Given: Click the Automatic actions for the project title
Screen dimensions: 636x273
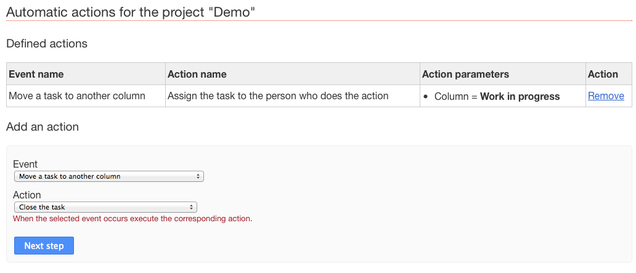Looking at the screenshot, I should pyautogui.click(x=131, y=12).
